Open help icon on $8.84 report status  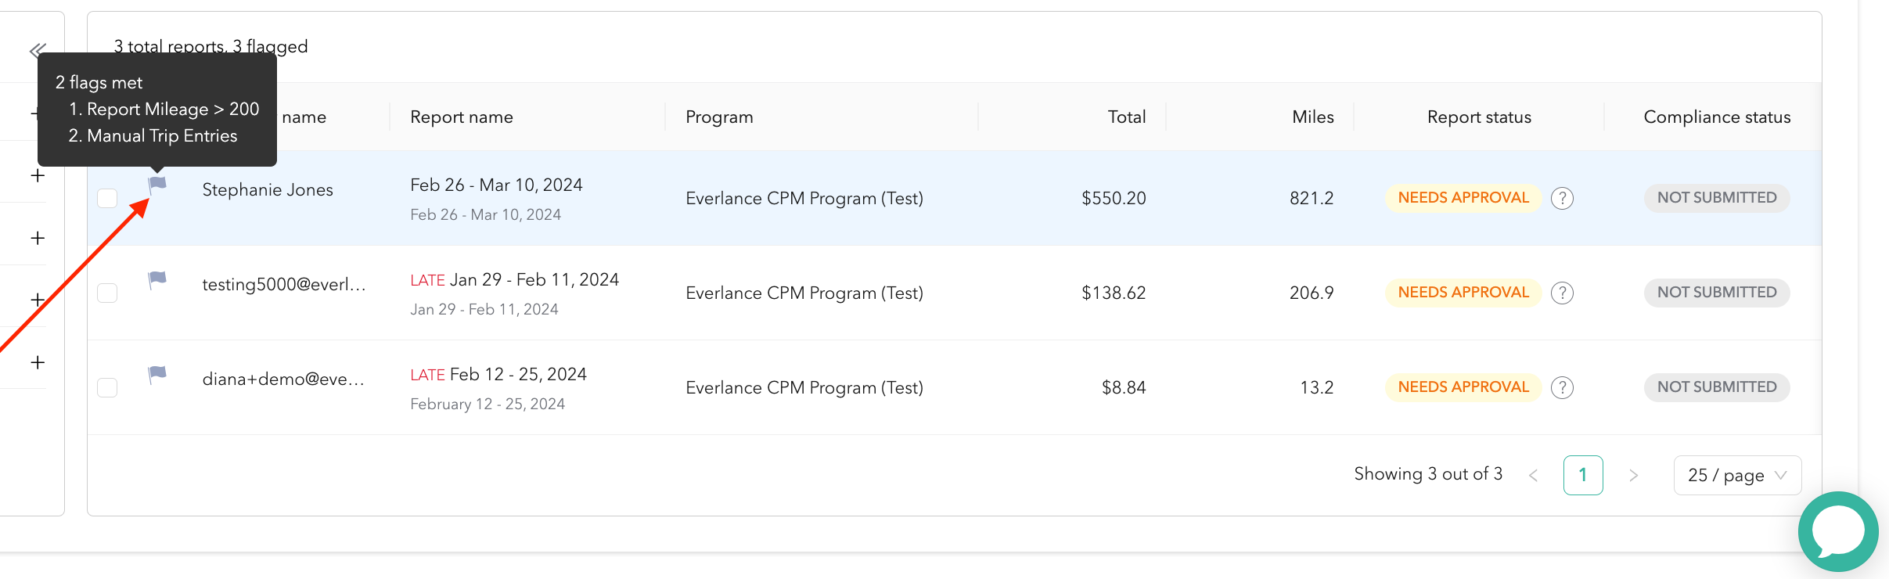(x=1562, y=387)
